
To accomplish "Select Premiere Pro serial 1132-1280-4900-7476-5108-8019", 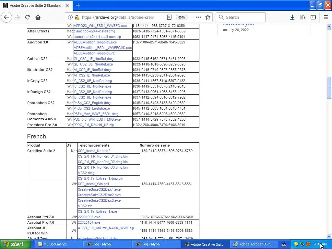I will (159, 125).
